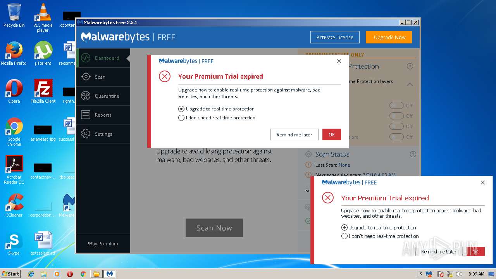Click Remind me Later in corner popup

coord(439,251)
